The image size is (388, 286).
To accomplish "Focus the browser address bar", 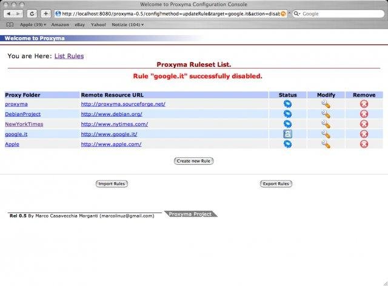I will (x=171, y=14).
